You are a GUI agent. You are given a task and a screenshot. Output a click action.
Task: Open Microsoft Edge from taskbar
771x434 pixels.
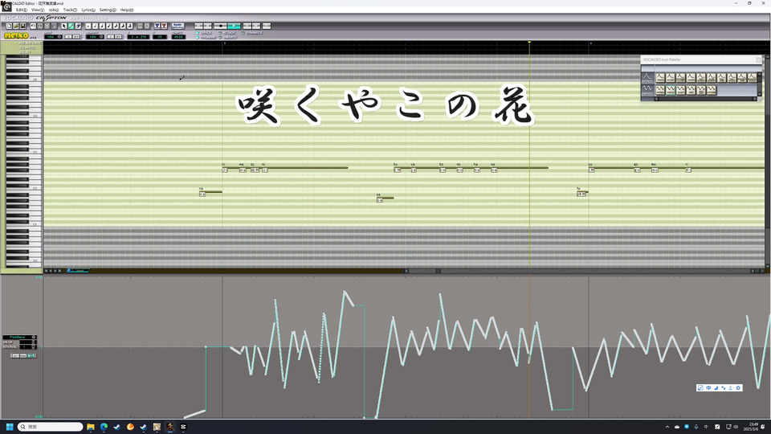click(x=104, y=427)
